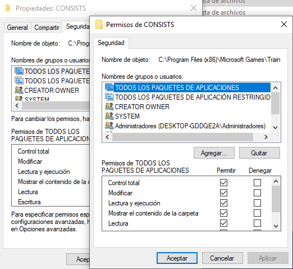Check Denegar for Modificar
The image size is (293, 269).
point(257,192)
